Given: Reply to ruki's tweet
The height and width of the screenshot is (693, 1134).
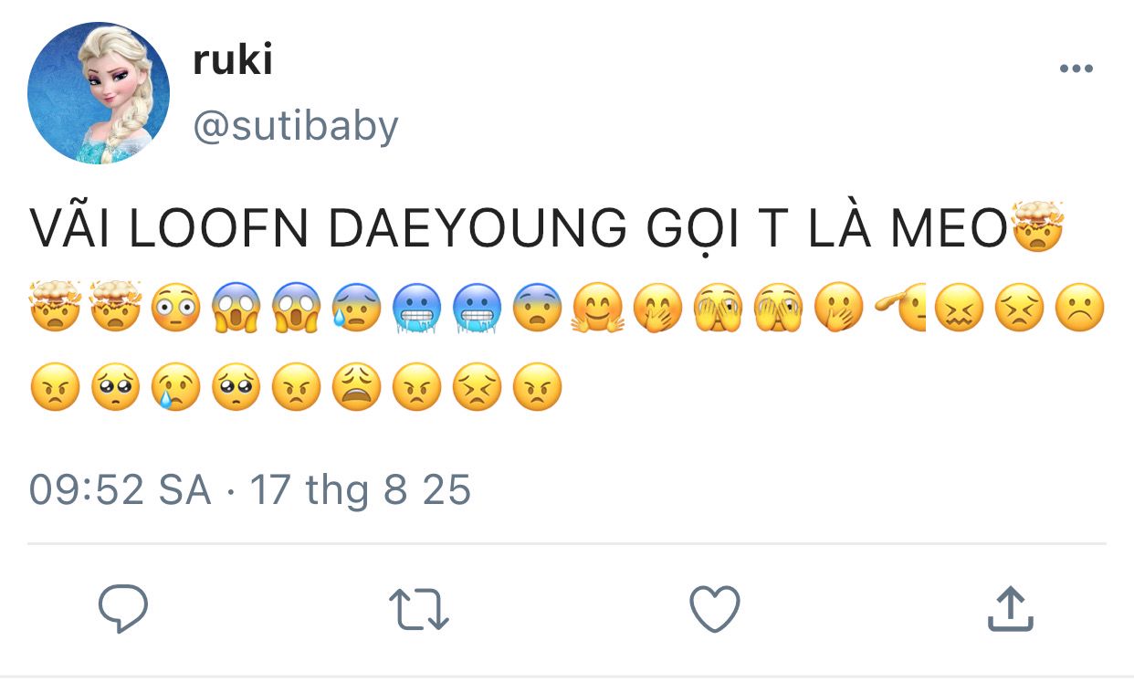Looking at the screenshot, I should coord(123,608).
